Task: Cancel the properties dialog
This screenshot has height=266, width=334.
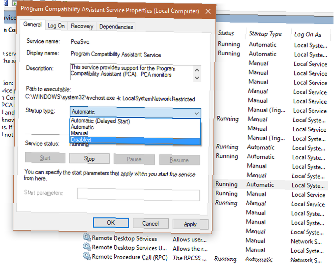Action: tap(150, 224)
